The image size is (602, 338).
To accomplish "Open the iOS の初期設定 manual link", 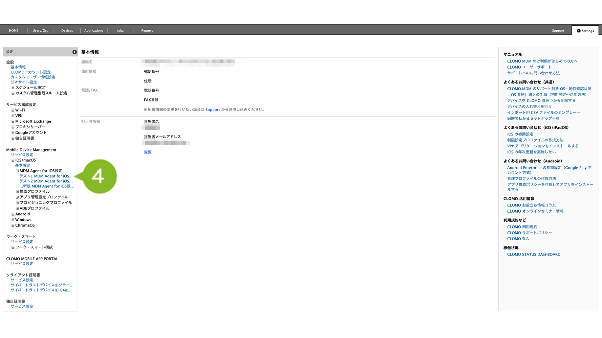I will (x=520, y=134).
